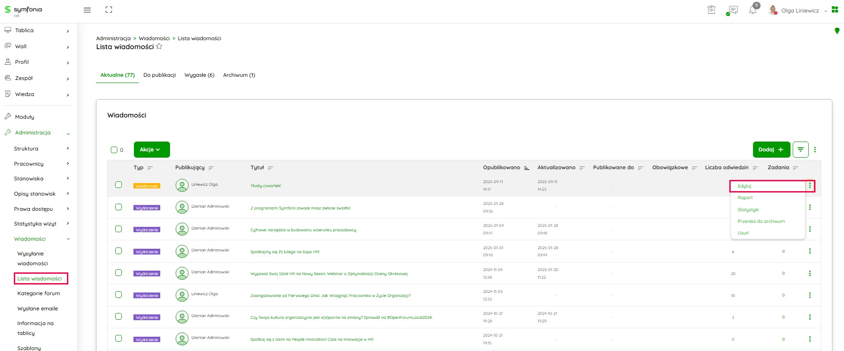Screen dimensions: 844x351
Task: Select checkbox for Expo HR message row
Action: [x=118, y=251]
